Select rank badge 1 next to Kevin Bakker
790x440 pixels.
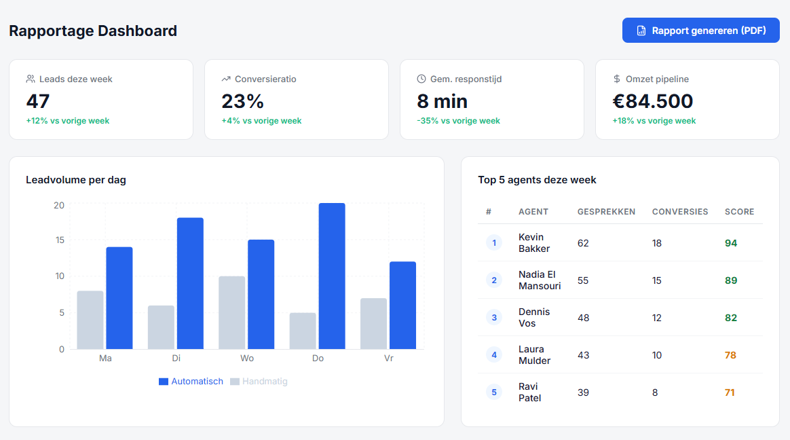493,242
